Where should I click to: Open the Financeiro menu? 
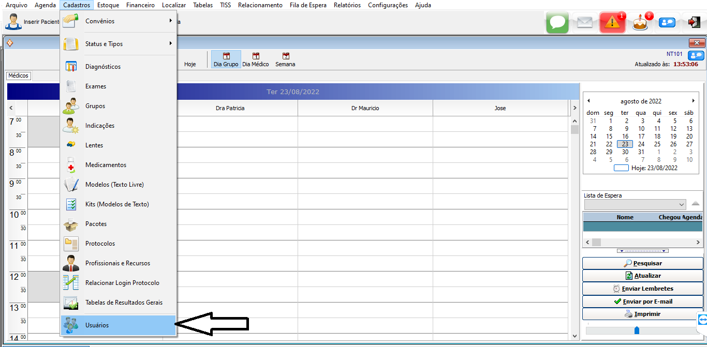pos(140,5)
